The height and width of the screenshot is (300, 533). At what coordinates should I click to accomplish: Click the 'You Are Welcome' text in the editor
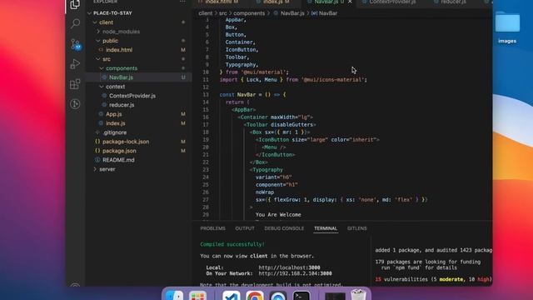[278, 215]
